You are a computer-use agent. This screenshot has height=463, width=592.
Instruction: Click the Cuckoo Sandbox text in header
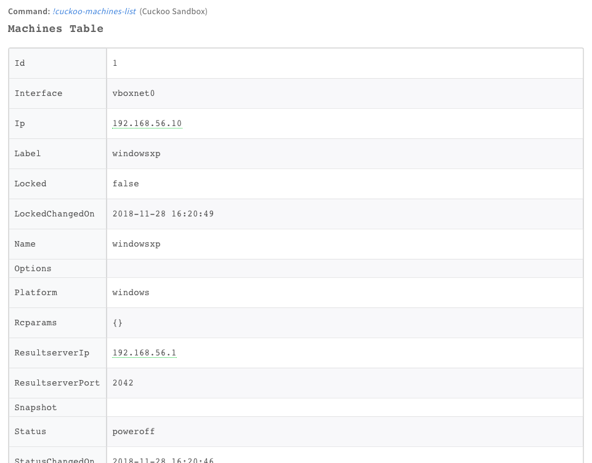click(173, 12)
